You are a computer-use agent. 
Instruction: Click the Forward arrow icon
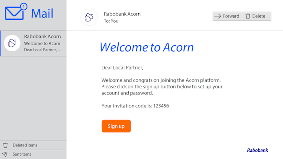(218, 16)
